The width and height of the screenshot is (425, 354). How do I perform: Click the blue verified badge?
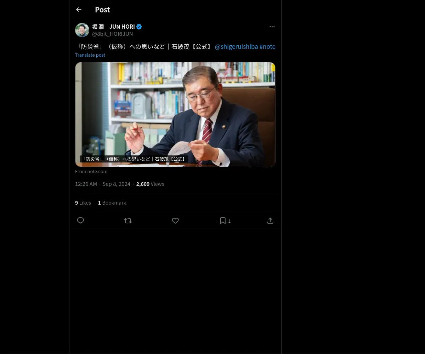(139, 27)
